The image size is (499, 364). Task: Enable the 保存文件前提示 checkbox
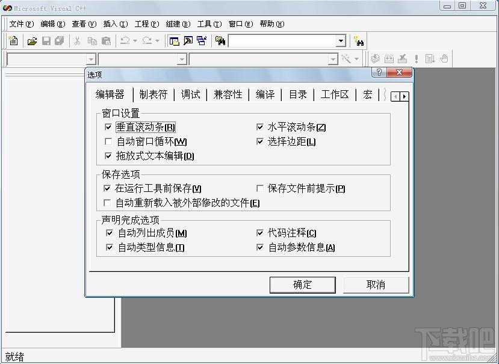click(260, 188)
